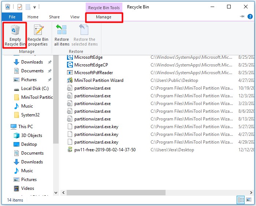This screenshot has height=206, width=256.
Task: Click the New folder quick-access icon
Action: [x=28, y=7]
